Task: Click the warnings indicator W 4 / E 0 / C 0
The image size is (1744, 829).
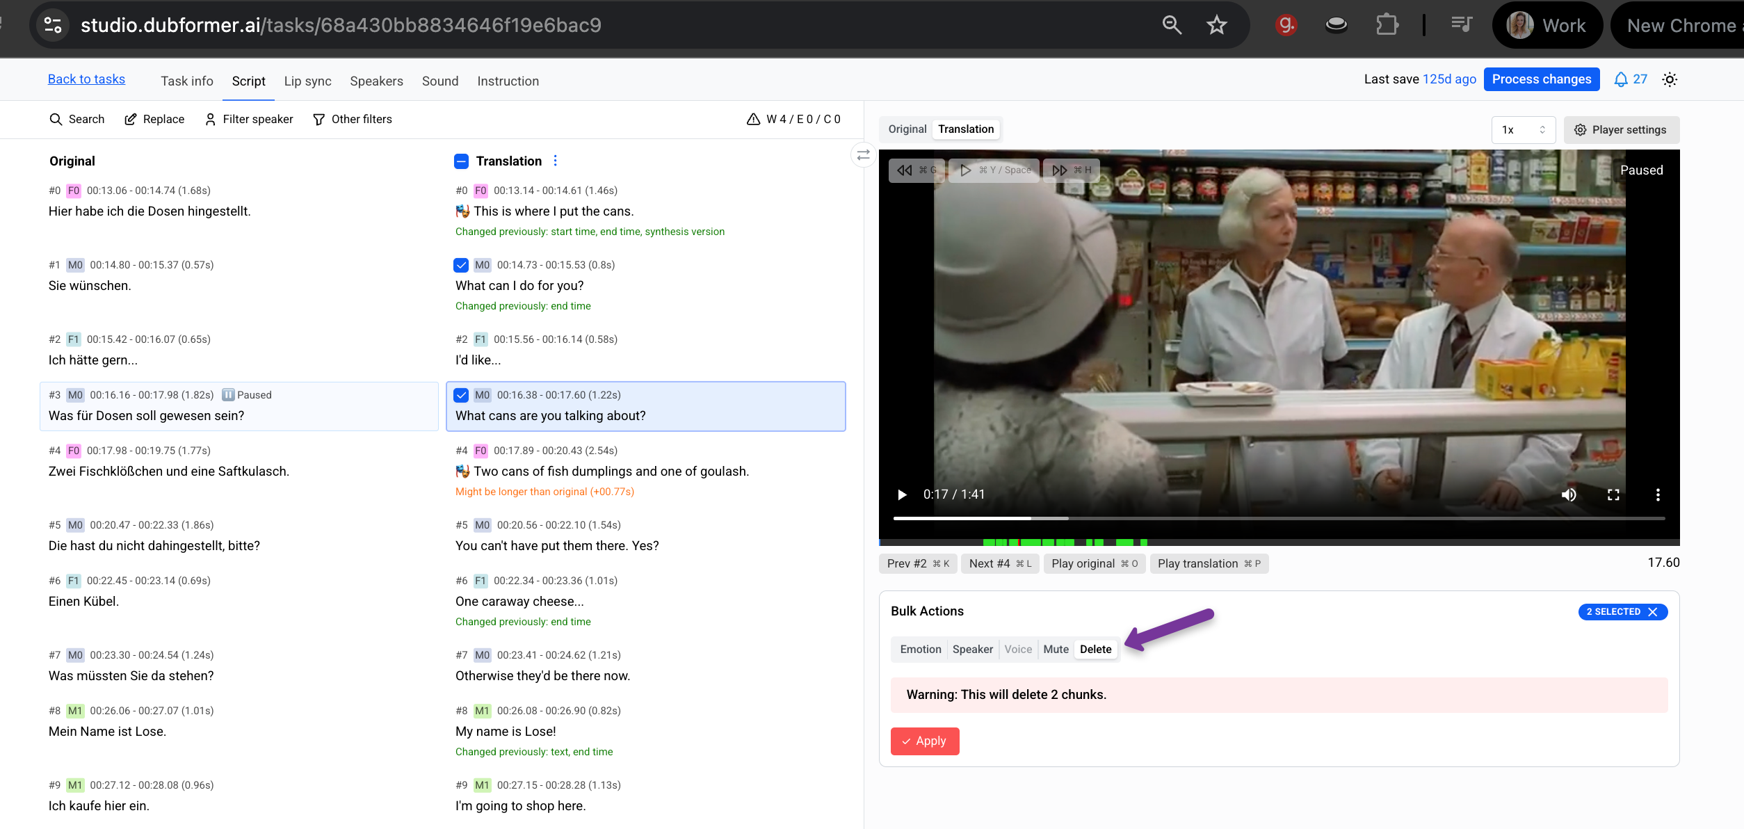Action: click(x=793, y=120)
